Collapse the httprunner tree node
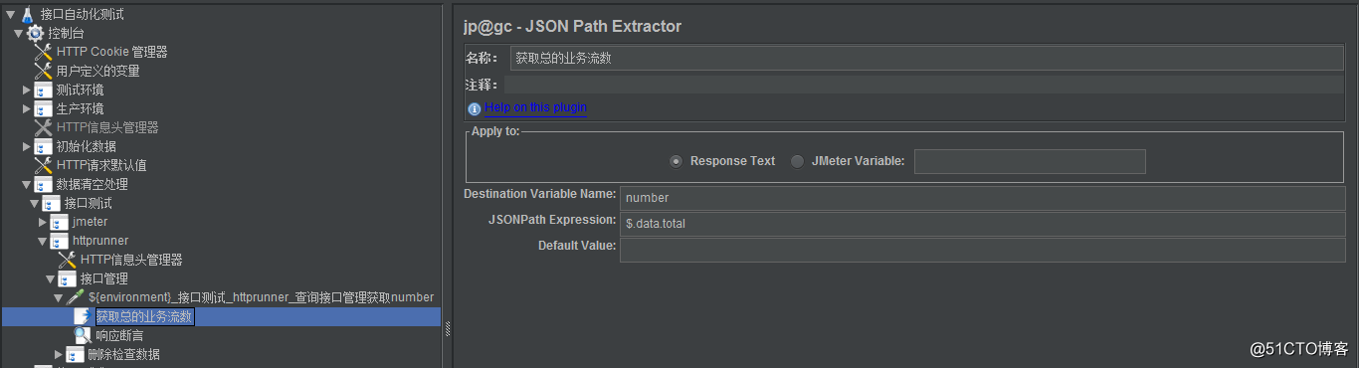This screenshot has height=368, width=1359. coord(42,241)
